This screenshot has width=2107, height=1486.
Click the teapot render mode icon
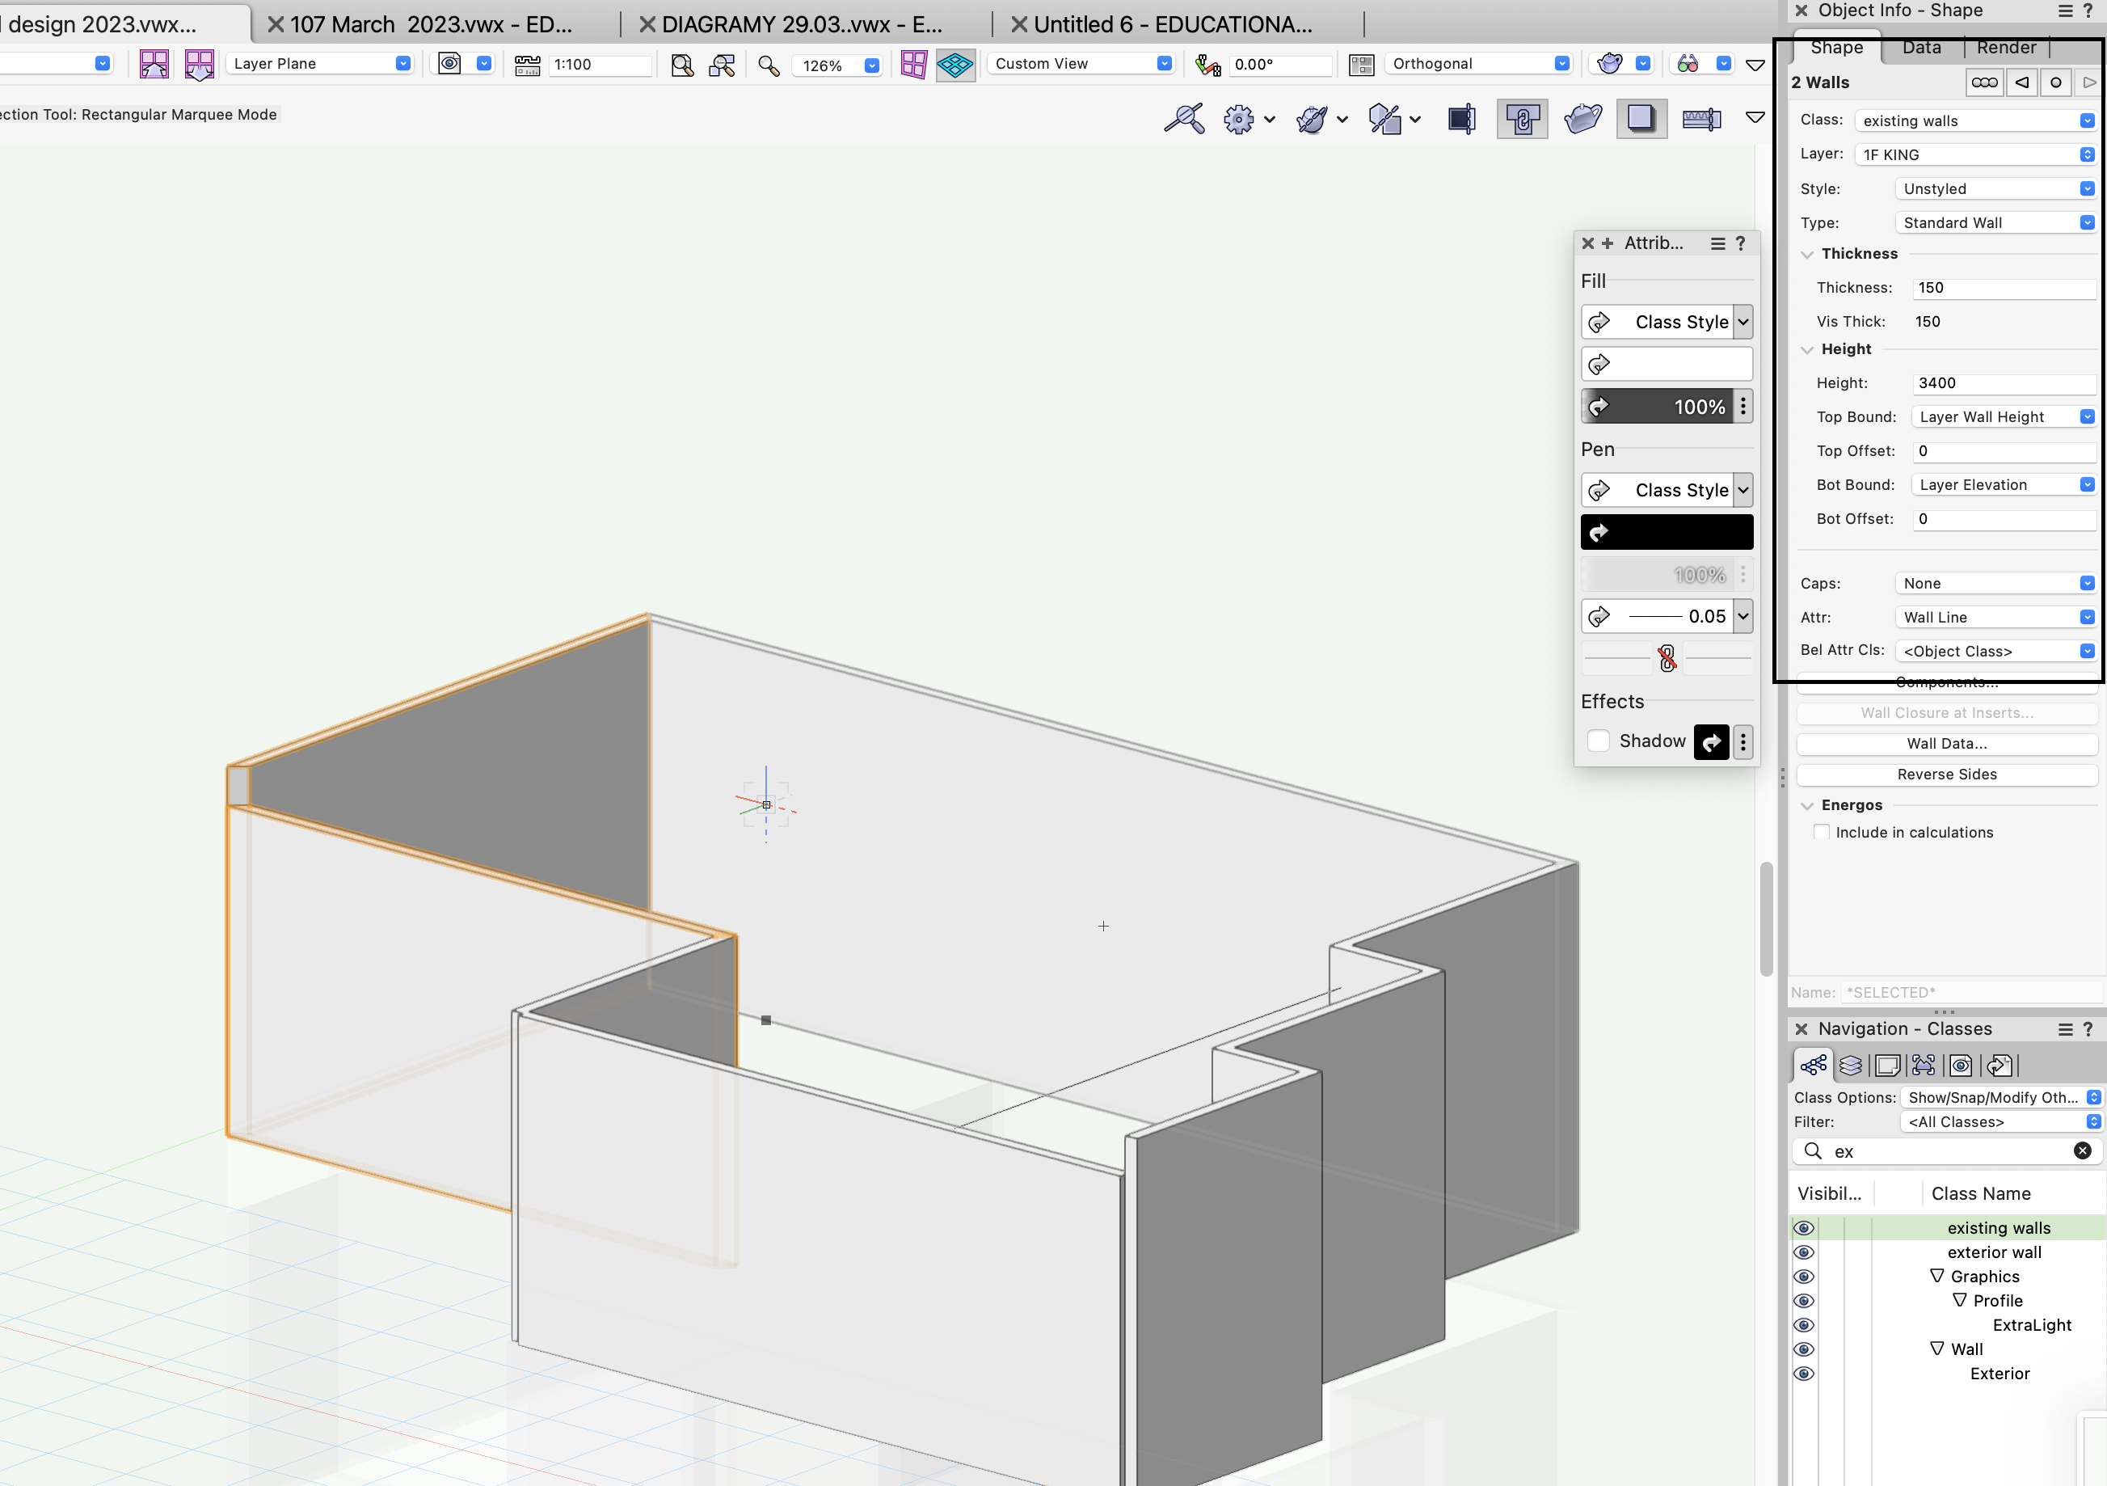(1608, 63)
